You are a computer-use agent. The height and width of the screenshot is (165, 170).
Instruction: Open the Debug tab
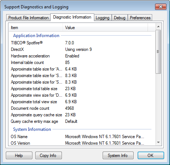(x=120, y=18)
